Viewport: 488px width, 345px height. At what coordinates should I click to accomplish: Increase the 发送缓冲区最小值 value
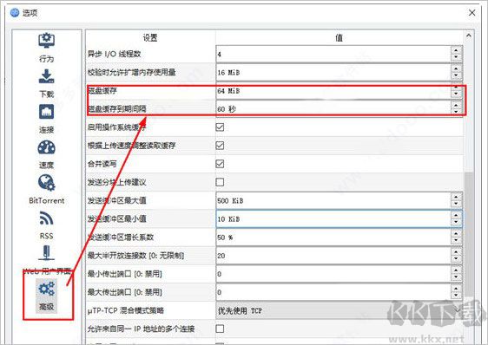pos(456,215)
